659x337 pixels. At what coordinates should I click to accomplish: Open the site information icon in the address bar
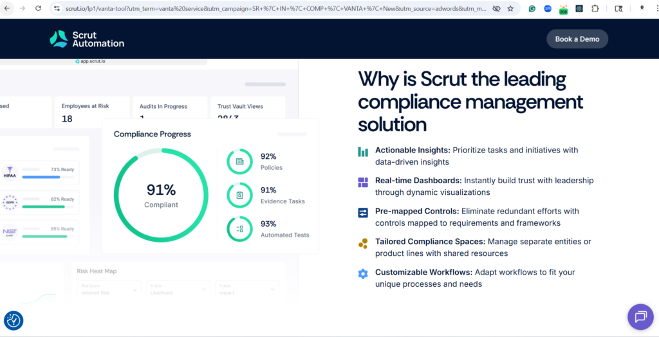(57, 9)
